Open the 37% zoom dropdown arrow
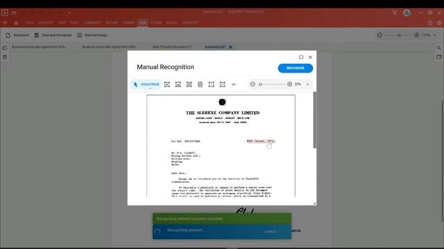 click(x=308, y=84)
